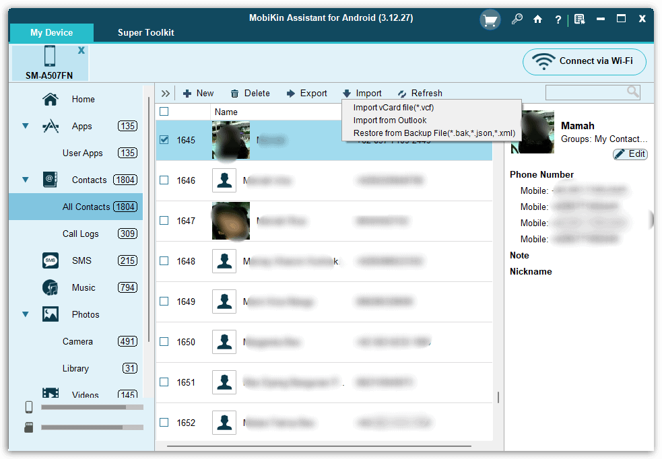Click the phone storage usage bar

(x=92, y=407)
